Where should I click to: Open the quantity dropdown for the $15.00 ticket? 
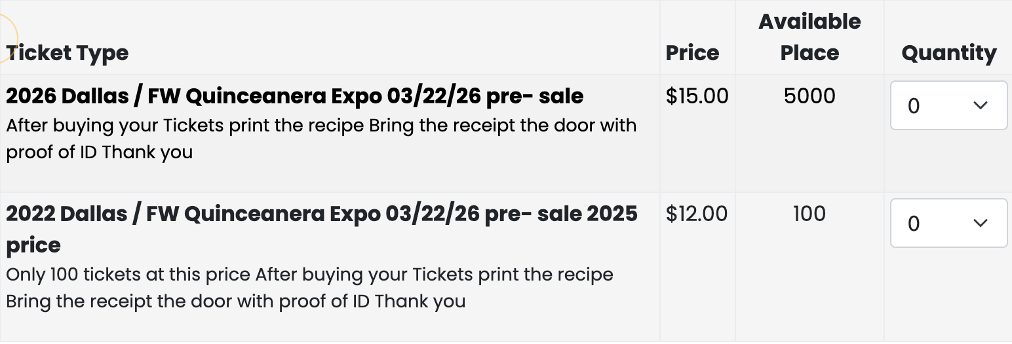tap(948, 106)
